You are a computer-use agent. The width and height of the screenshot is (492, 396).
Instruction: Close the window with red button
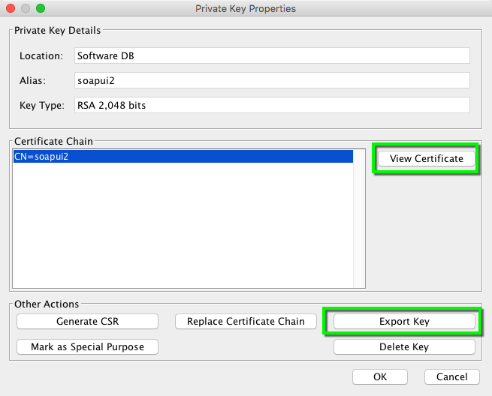click(x=11, y=9)
